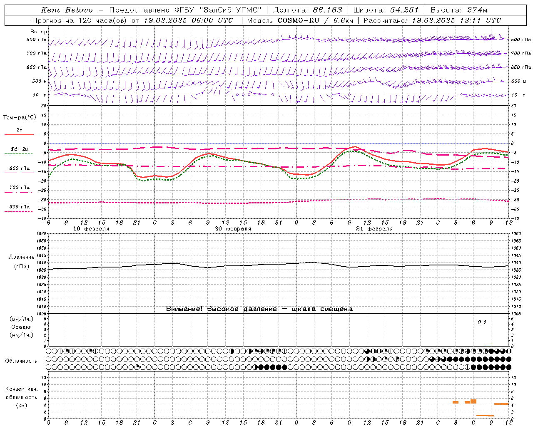The image size is (533, 426).
Task: Select the 'Прогноз на 120 часа(ов)' forecast text
Action: pyautogui.click(x=80, y=20)
